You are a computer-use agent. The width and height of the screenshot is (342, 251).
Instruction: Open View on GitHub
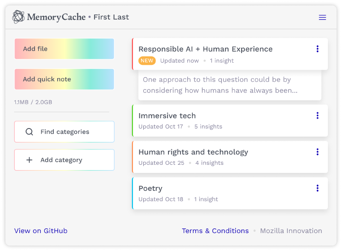(41, 231)
